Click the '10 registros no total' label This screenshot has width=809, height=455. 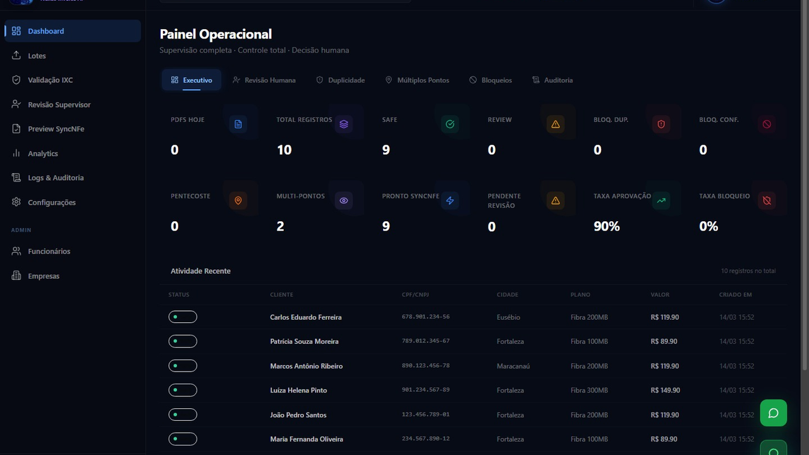coord(748,271)
